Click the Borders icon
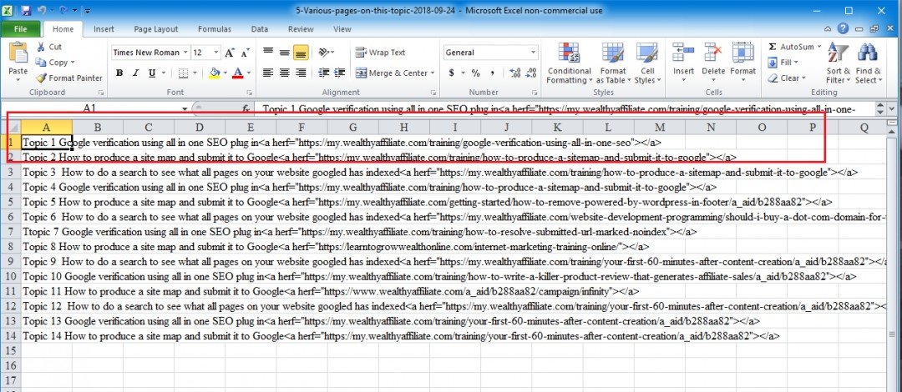The height and width of the screenshot is (392, 902). [x=183, y=73]
